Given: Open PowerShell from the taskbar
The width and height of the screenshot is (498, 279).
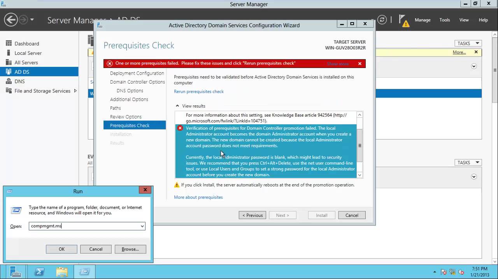Looking at the screenshot, I should pyautogui.click(x=39, y=272).
